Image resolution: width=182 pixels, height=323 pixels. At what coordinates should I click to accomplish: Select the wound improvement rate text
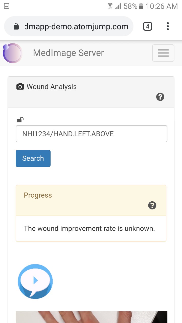point(89,229)
